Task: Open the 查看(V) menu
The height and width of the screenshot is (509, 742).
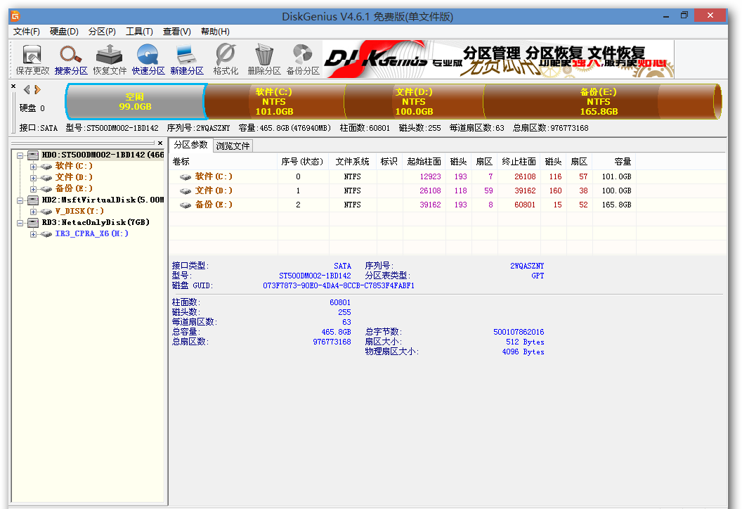Action: [x=176, y=32]
